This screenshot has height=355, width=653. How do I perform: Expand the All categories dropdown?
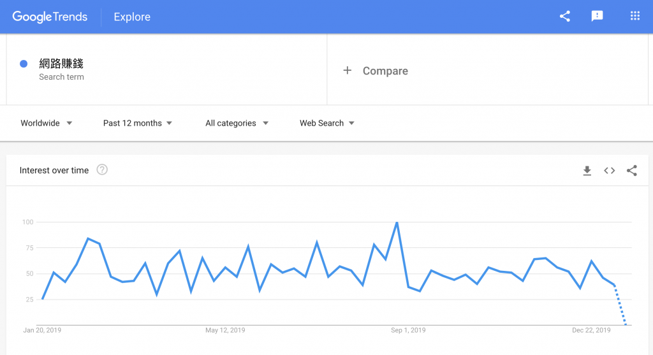tap(237, 123)
